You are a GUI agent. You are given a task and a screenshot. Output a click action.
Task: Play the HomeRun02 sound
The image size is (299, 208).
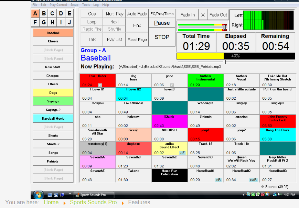pyautogui.click(x=242, y=175)
